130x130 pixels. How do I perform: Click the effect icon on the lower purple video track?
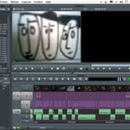click(77, 105)
